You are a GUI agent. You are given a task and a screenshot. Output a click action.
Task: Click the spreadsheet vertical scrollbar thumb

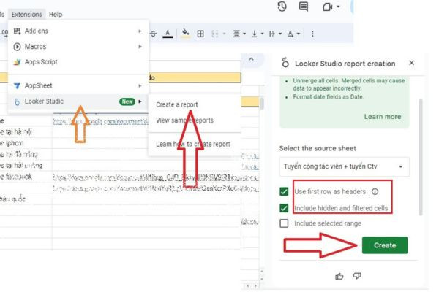point(262,104)
